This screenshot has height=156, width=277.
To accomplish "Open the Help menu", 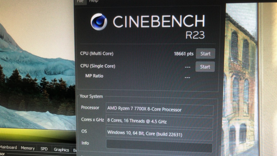I will pyautogui.click(x=94, y=1).
